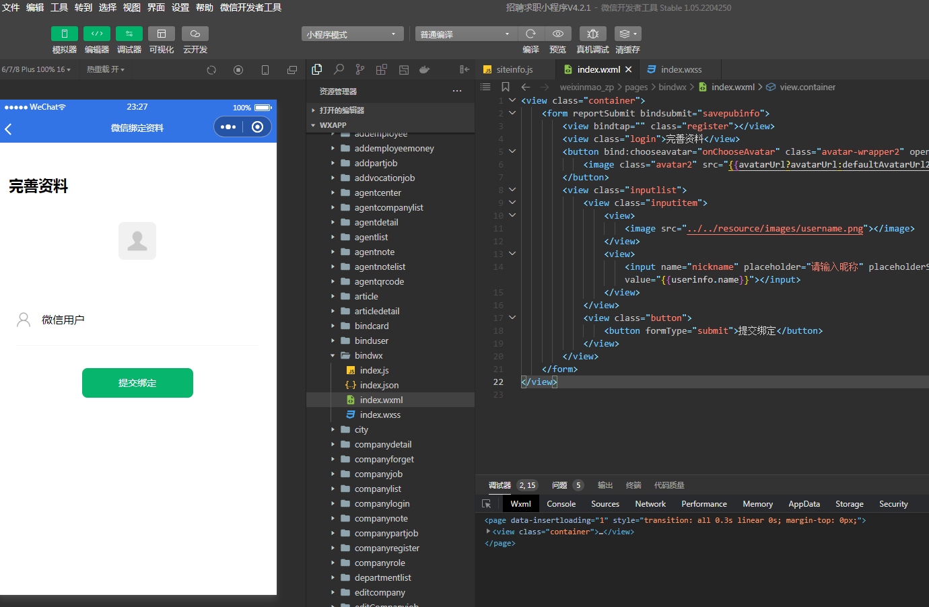
Task: Open the file explorer icon
Action: pos(317,69)
